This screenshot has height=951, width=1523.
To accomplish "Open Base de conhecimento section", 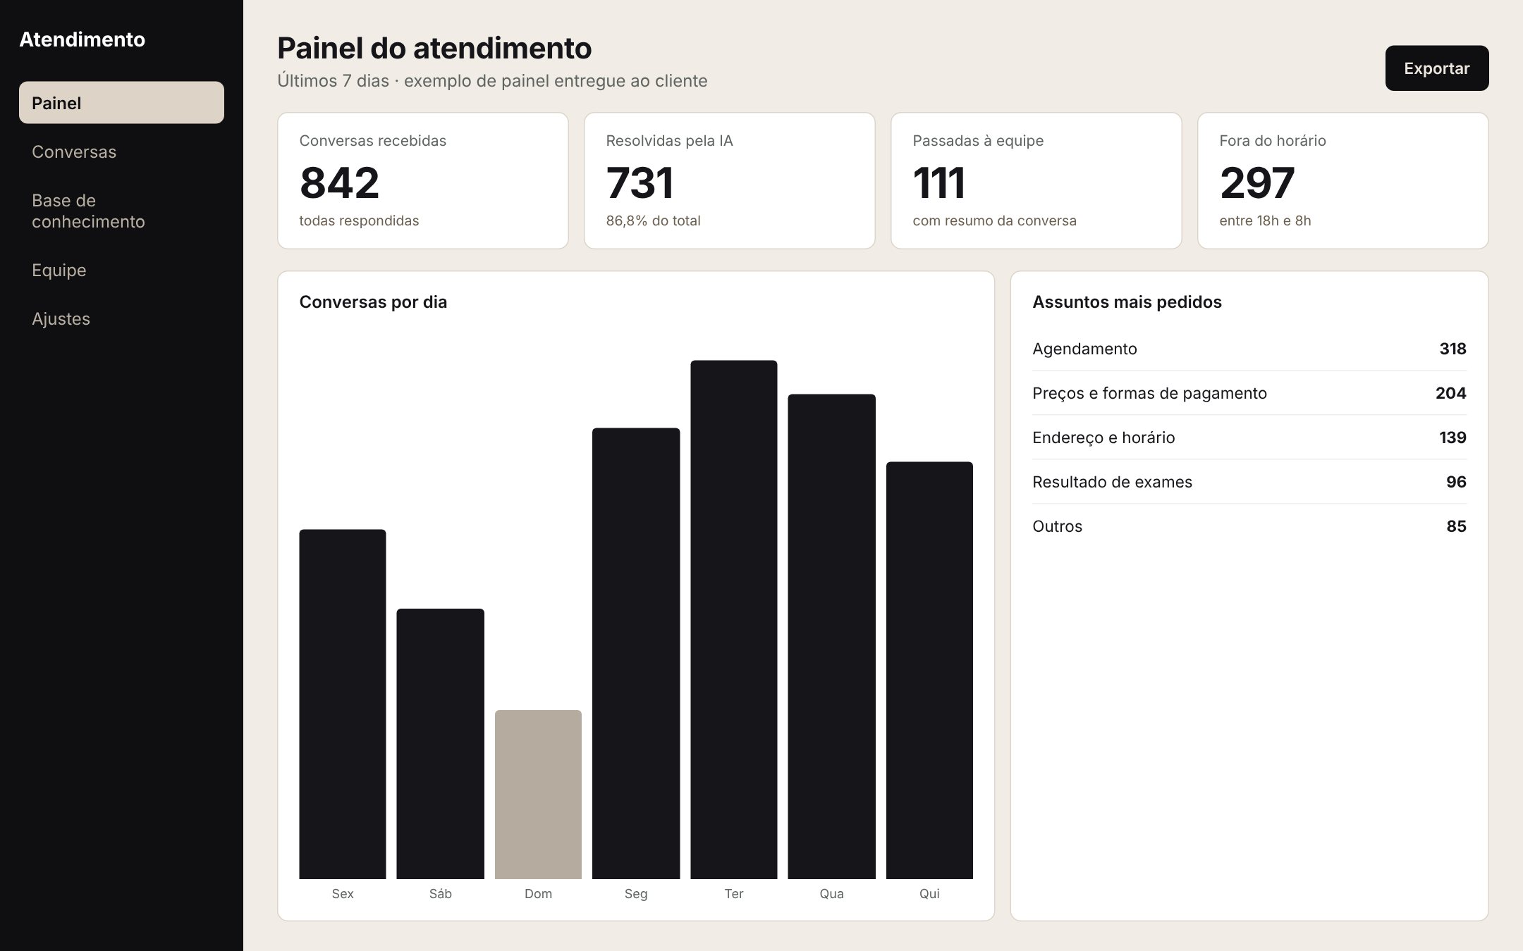I will (x=121, y=211).
